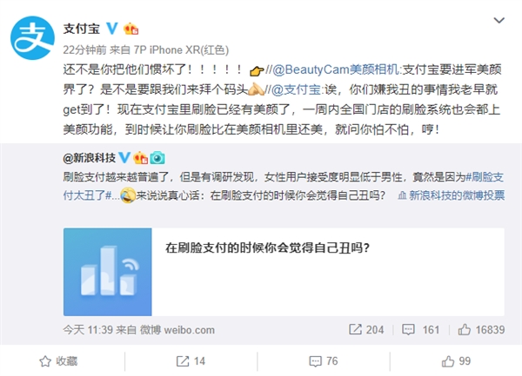Like the original post with 16839 likes
This screenshot has width=522, height=376.
point(481,329)
